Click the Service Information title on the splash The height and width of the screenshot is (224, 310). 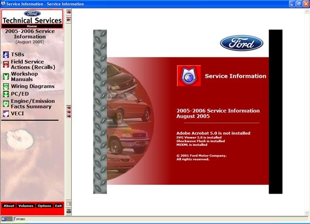click(236, 76)
